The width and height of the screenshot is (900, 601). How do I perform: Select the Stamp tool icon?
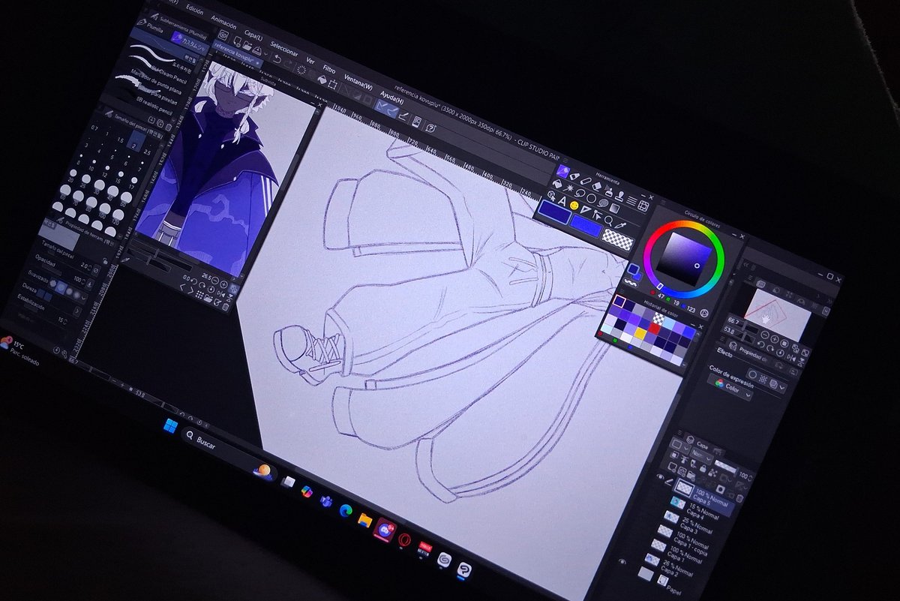tap(621, 197)
